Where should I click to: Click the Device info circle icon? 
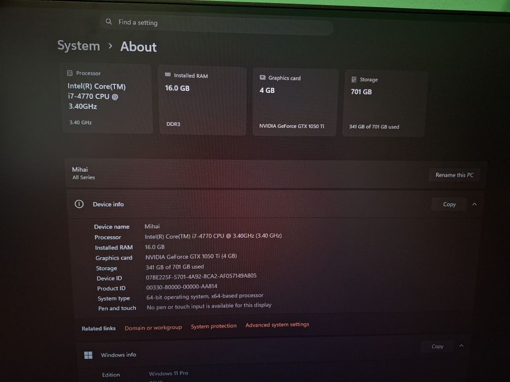click(x=79, y=204)
